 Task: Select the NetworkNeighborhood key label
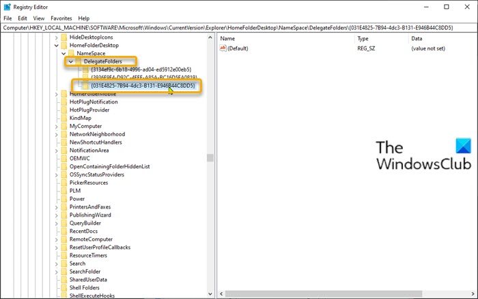point(97,134)
